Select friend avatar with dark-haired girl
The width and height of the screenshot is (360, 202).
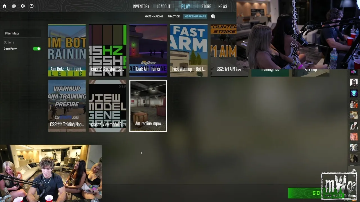[x=354, y=126]
